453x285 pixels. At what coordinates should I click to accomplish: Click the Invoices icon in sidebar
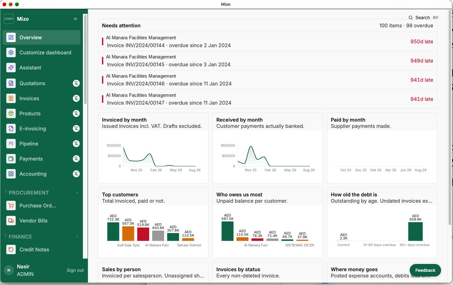point(11,98)
